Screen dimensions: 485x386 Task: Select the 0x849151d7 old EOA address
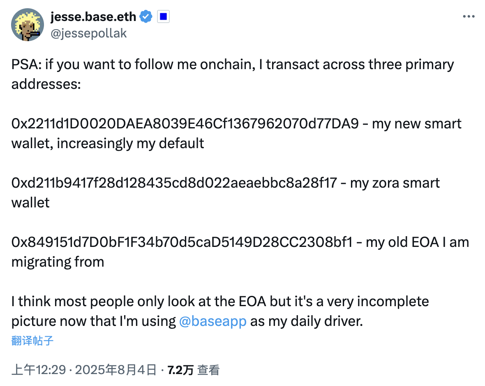(x=182, y=242)
